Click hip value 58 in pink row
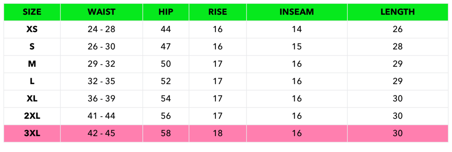The width and height of the screenshot is (452, 152). point(166,133)
